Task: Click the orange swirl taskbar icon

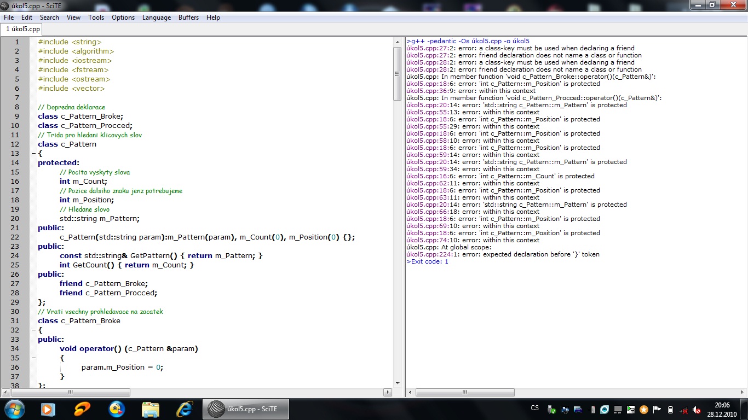Action: 82,409
